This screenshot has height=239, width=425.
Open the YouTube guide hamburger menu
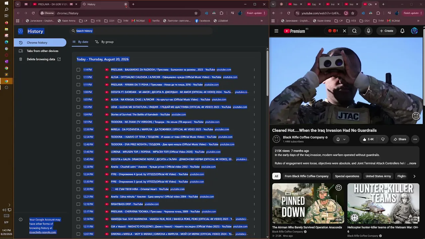276,31
